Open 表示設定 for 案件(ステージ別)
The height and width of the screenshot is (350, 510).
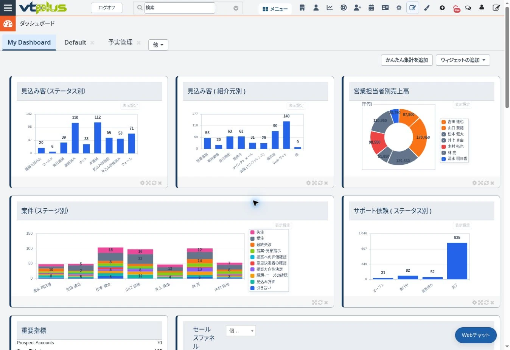[282, 225]
